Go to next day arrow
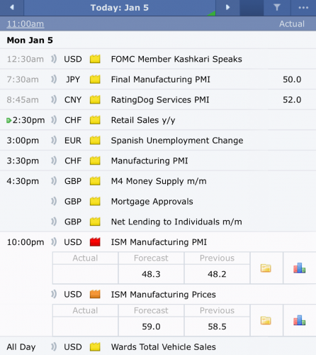 [x=227, y=8]
